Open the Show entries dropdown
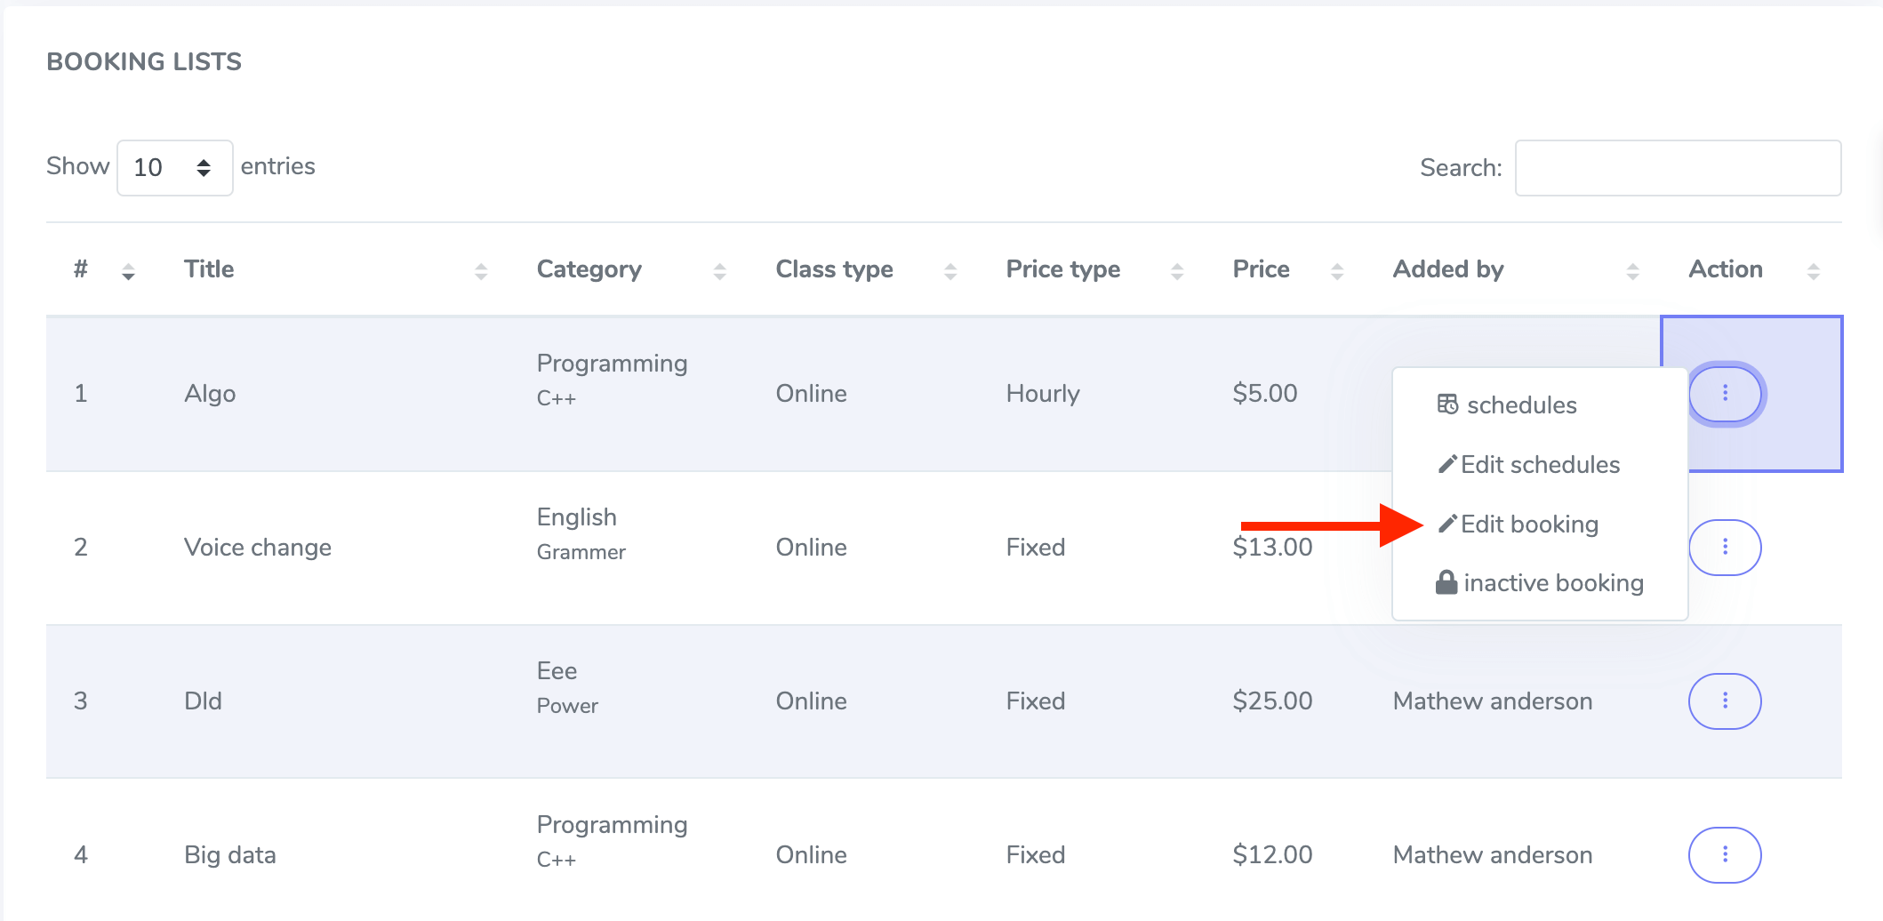 tap(174, 166)
